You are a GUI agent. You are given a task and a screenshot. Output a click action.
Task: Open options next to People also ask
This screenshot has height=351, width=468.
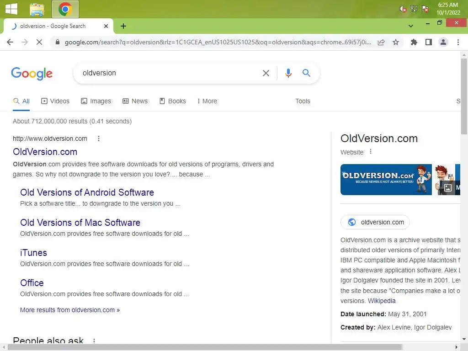[94, 341]
